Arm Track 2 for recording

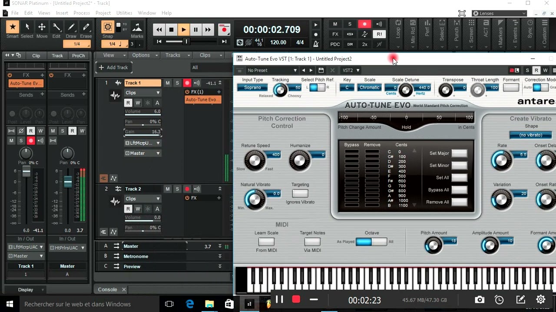[x=187, y=189]
